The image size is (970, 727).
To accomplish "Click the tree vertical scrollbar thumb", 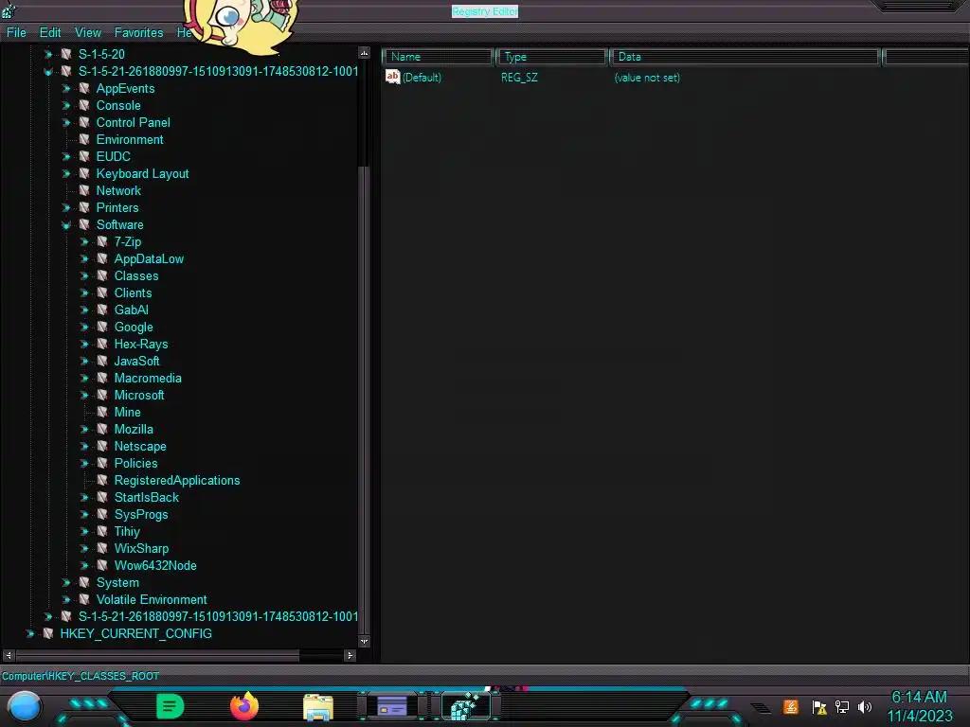I will tap(365, 399).
